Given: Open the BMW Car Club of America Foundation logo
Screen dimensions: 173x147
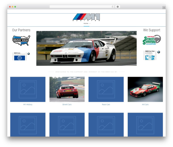Looking at the screenshot, I should click(152, 55).
